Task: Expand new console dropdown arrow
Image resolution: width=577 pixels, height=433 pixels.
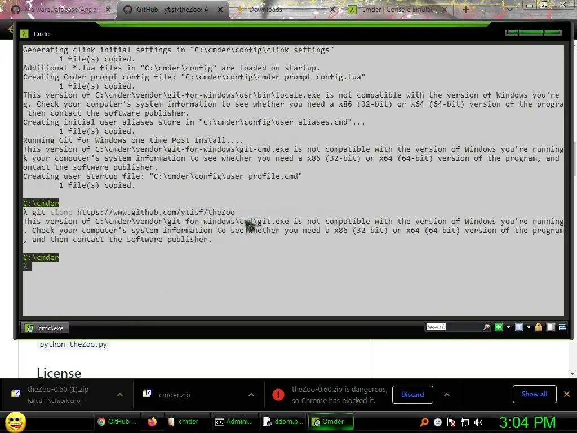Action: 509,327
